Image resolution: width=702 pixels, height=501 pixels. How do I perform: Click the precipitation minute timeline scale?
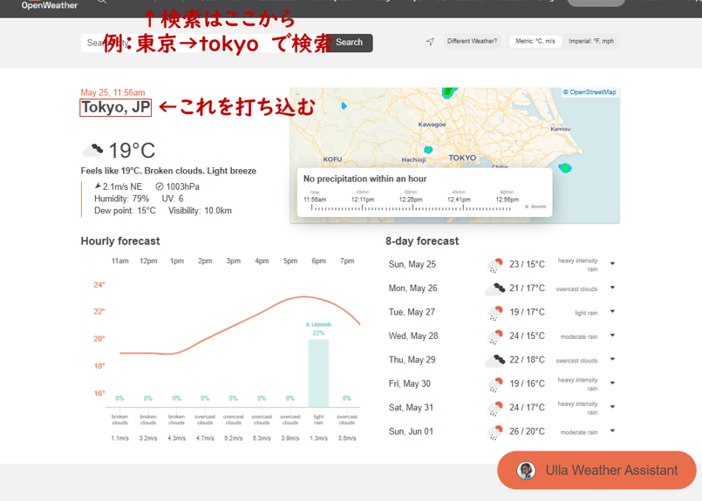tap(412, 207)
